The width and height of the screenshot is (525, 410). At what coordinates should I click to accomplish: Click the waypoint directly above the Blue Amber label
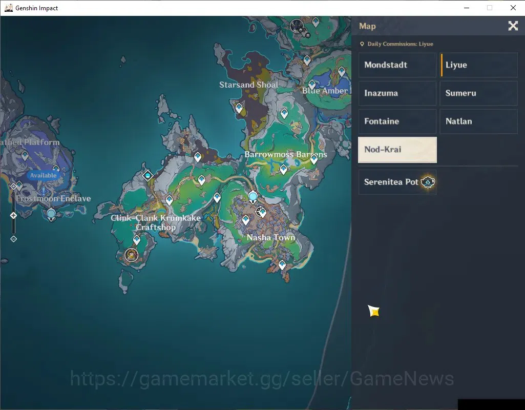[x=312, y=85]
